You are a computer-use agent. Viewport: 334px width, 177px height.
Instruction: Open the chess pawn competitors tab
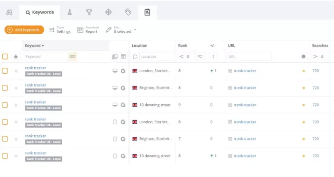pos(70,12)
